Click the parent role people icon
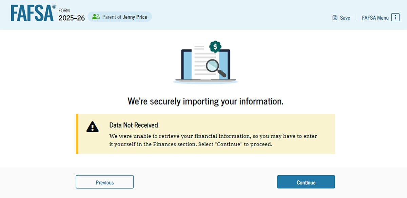 [96, 17]
